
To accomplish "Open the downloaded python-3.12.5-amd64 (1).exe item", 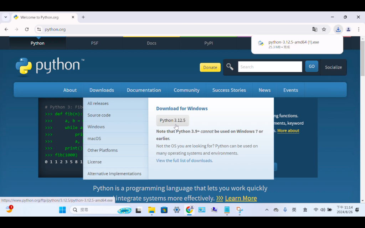I will point(297,44).
